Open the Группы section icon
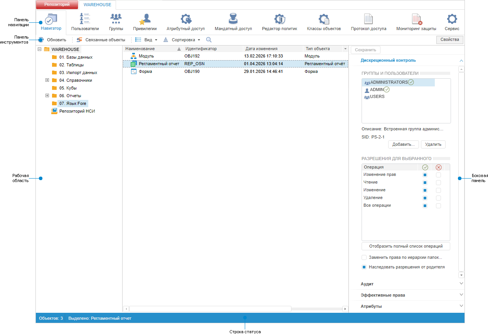 [116, 19]
